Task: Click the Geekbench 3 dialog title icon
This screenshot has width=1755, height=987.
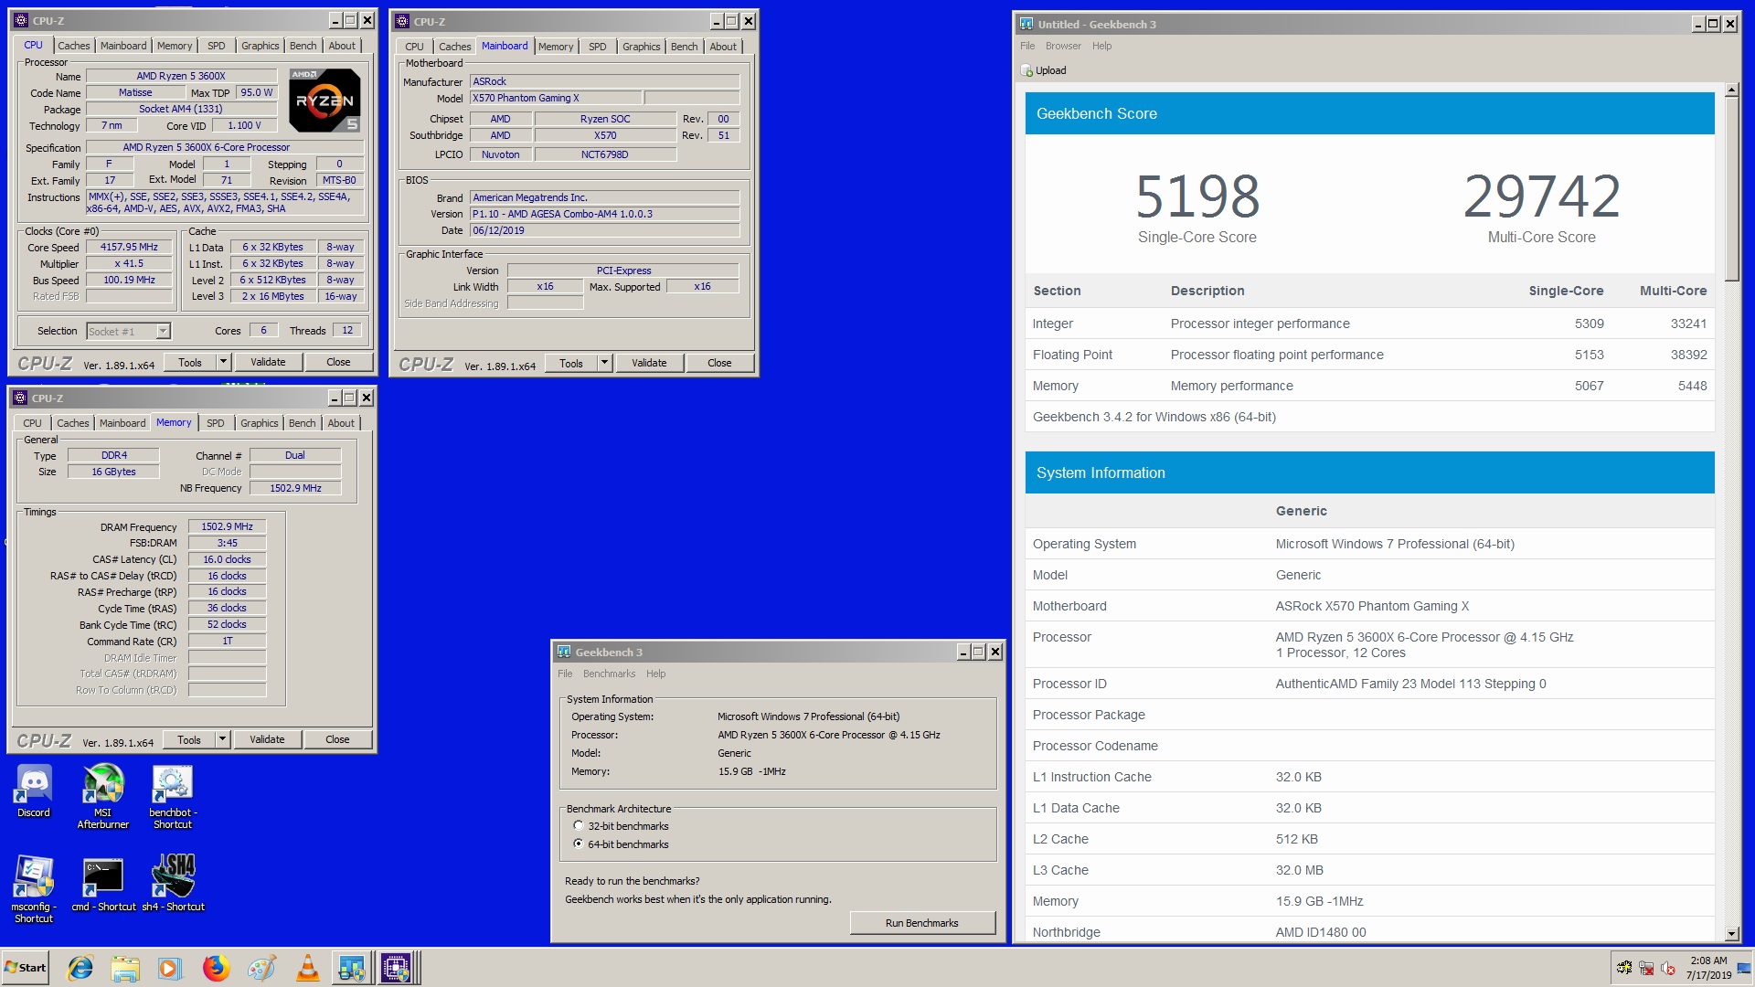Action: [x=564, y=652]
